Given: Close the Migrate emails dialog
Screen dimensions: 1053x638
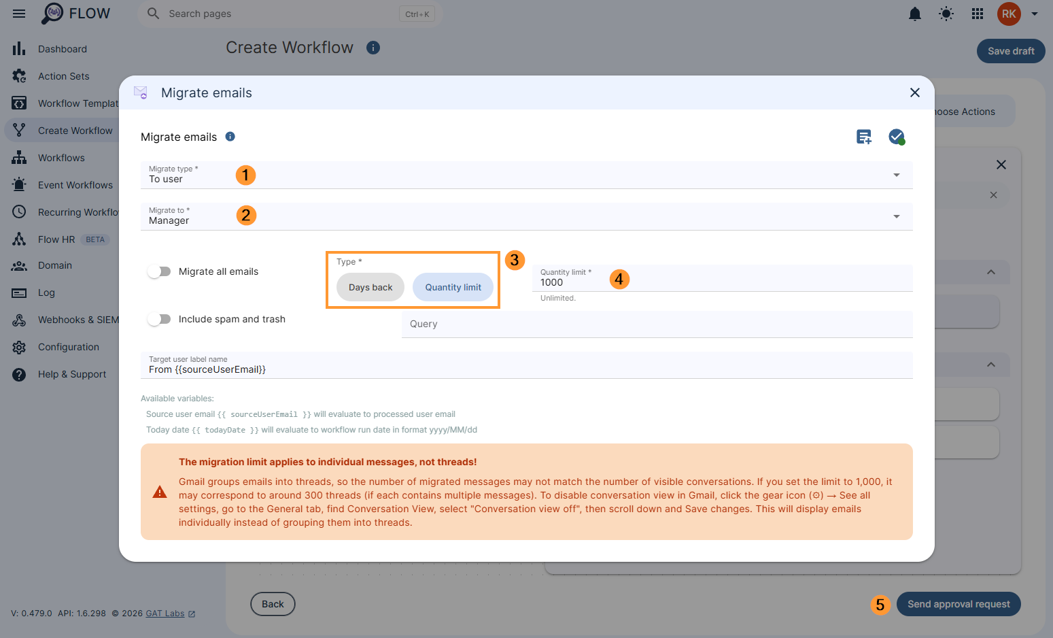Looking at the screenshot, I should 915,93.
